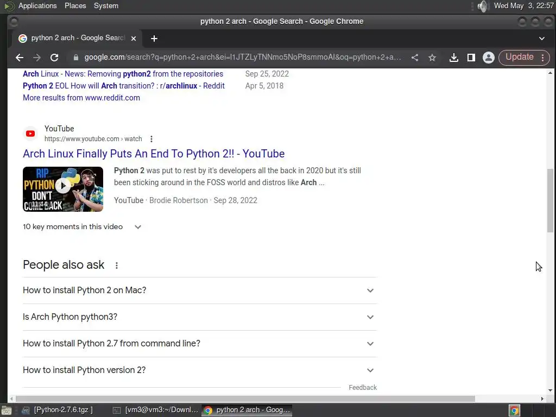Screen dimensions: 556x417
Task: Click More results from www.reddit.com
Action: click(x=81, y=98)
